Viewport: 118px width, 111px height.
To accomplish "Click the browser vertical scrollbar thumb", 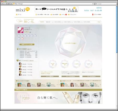I will pos(117,29).
